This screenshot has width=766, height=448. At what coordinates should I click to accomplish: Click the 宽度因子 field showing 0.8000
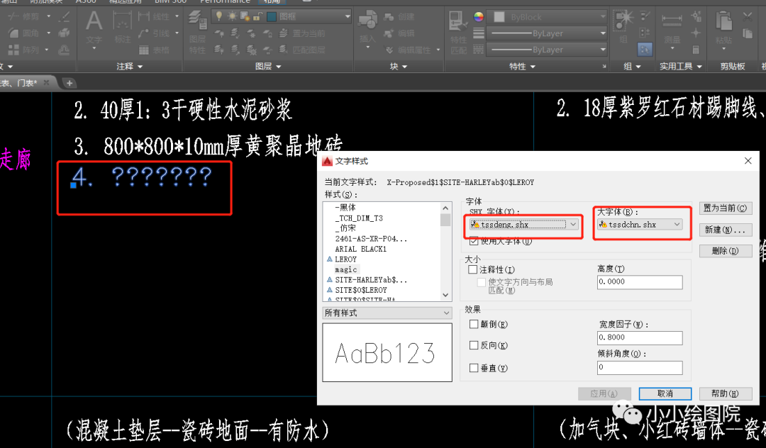tap(640, 337)
